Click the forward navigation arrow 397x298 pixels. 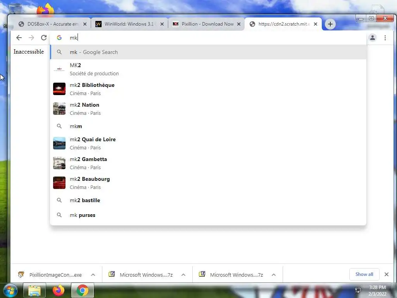[31, 38]
